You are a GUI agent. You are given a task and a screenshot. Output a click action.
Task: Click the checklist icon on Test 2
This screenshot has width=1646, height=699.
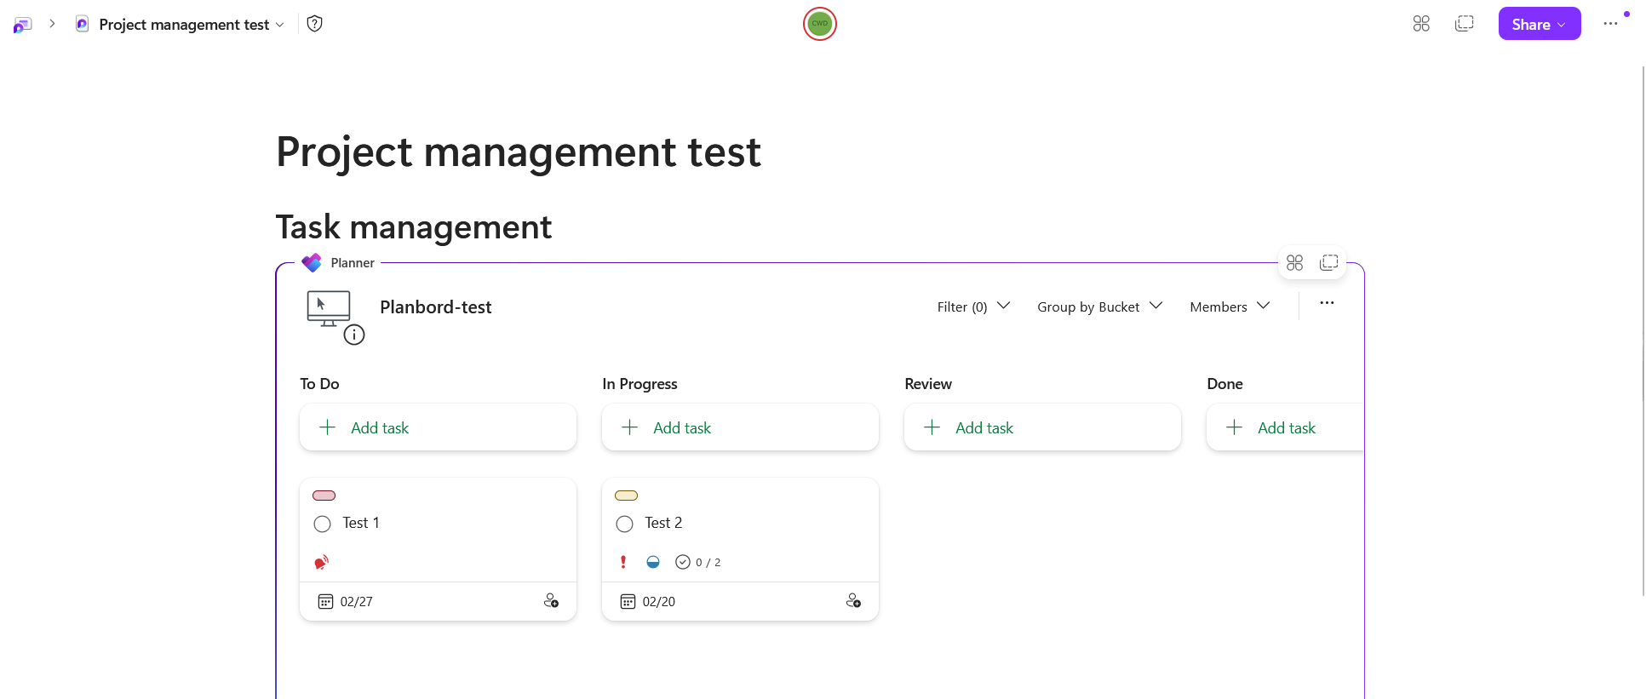pos(683,562)
